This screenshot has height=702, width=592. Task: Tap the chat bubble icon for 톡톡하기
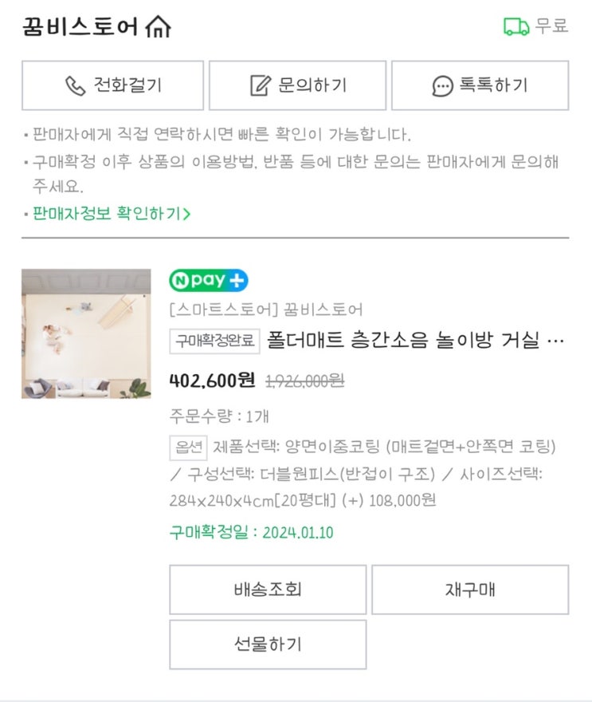tap(442, 85)
